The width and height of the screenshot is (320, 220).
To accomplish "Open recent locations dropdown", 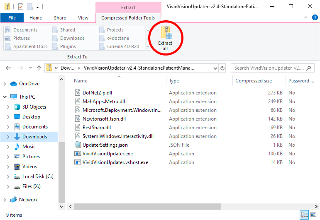I will click(30, 68).
